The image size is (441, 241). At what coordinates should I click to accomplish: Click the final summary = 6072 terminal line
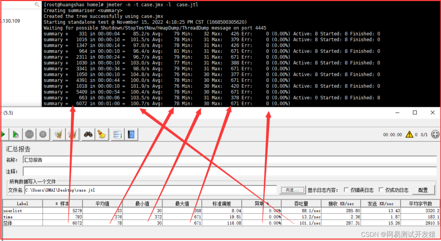[167, 104]
